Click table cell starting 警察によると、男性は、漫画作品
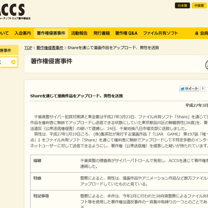This screenshot has width=208, height=208. point(144,181)
